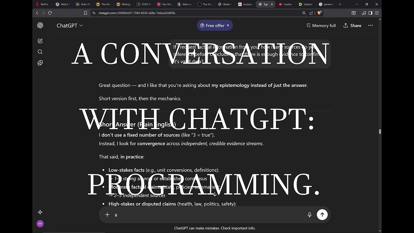Open the NP profile avatar
Viewport: 414px width, 233px height.
(x=40, y=224)
